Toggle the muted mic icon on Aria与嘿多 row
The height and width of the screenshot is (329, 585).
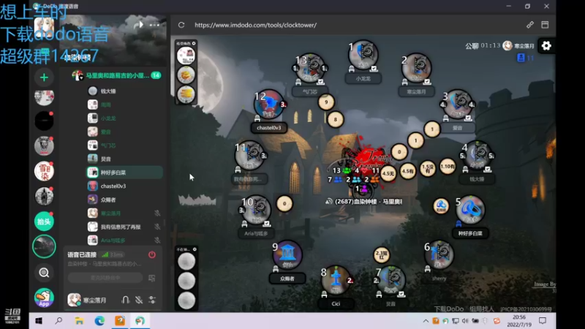coord(157,241)
